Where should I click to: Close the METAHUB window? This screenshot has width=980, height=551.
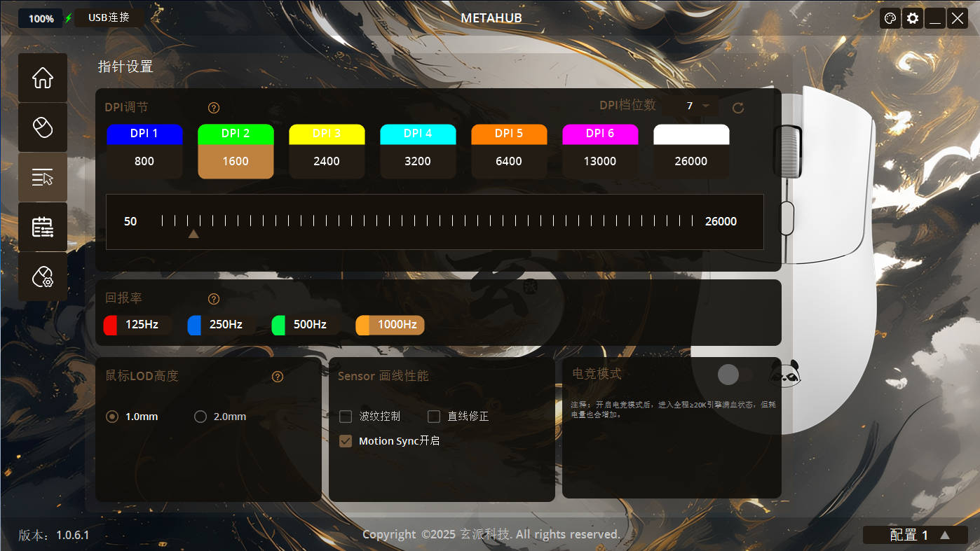[x=958, y=18]
